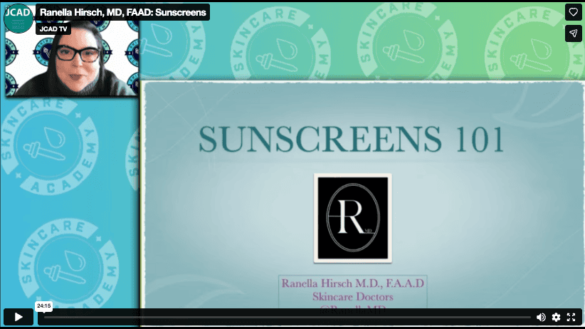Viewport: 585px width, 329px height.
Task: Select the Ranella Hirsch M.D., F.A.A.D text
Action: pyautogui.click(x=352, y=283)
